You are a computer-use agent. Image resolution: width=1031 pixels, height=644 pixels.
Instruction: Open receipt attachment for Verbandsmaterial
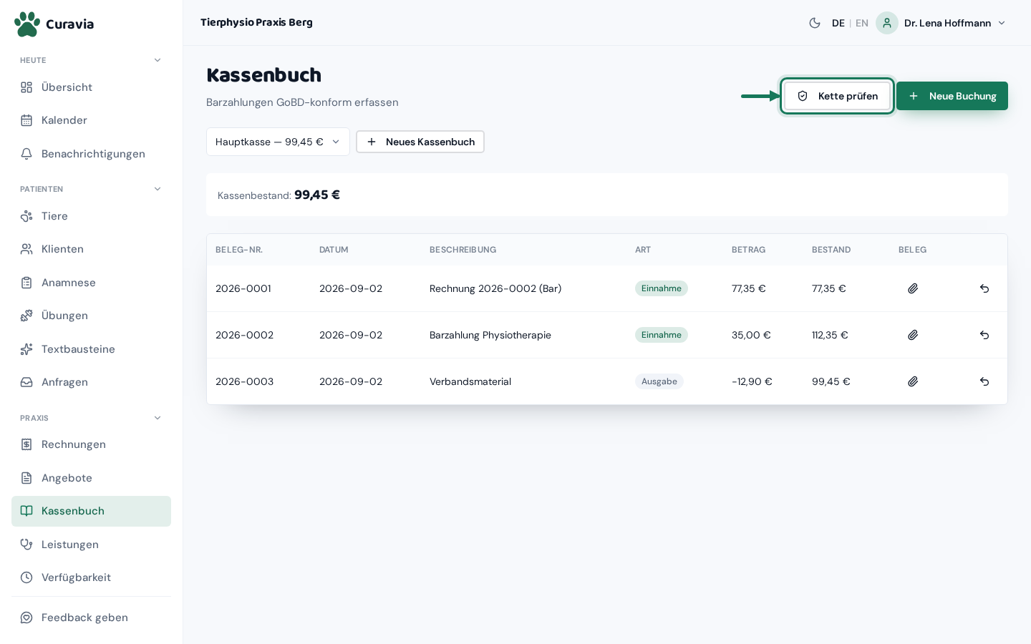tap(913, 381)
